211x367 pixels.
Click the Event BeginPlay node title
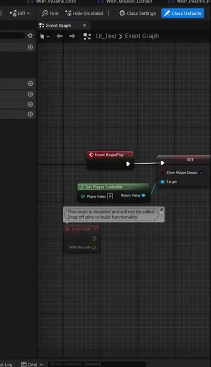(x=109, y=155)
